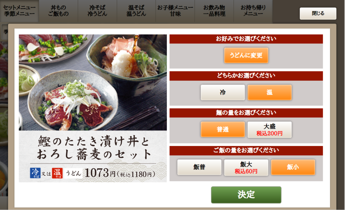Click the red 温そば icon badge
Viewport: 345px width, 210px height.
[57, 173]
